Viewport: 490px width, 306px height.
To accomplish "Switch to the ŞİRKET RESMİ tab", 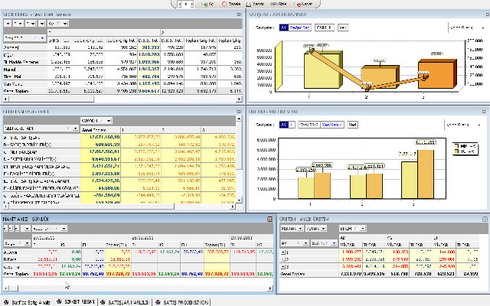I will pyautogui.click(x=82, y=301).
